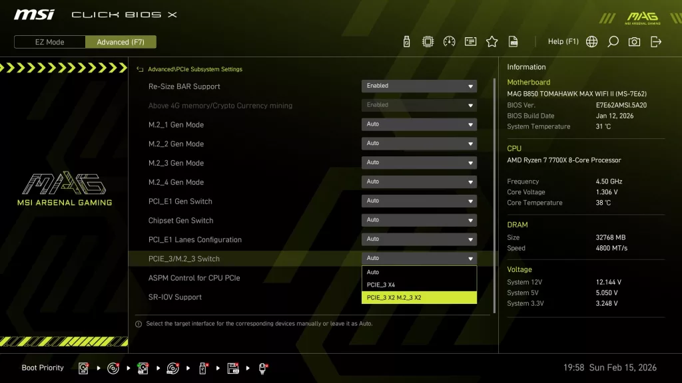682x383 pixels.
Task: Select the globe language icon
Action: 591,41
